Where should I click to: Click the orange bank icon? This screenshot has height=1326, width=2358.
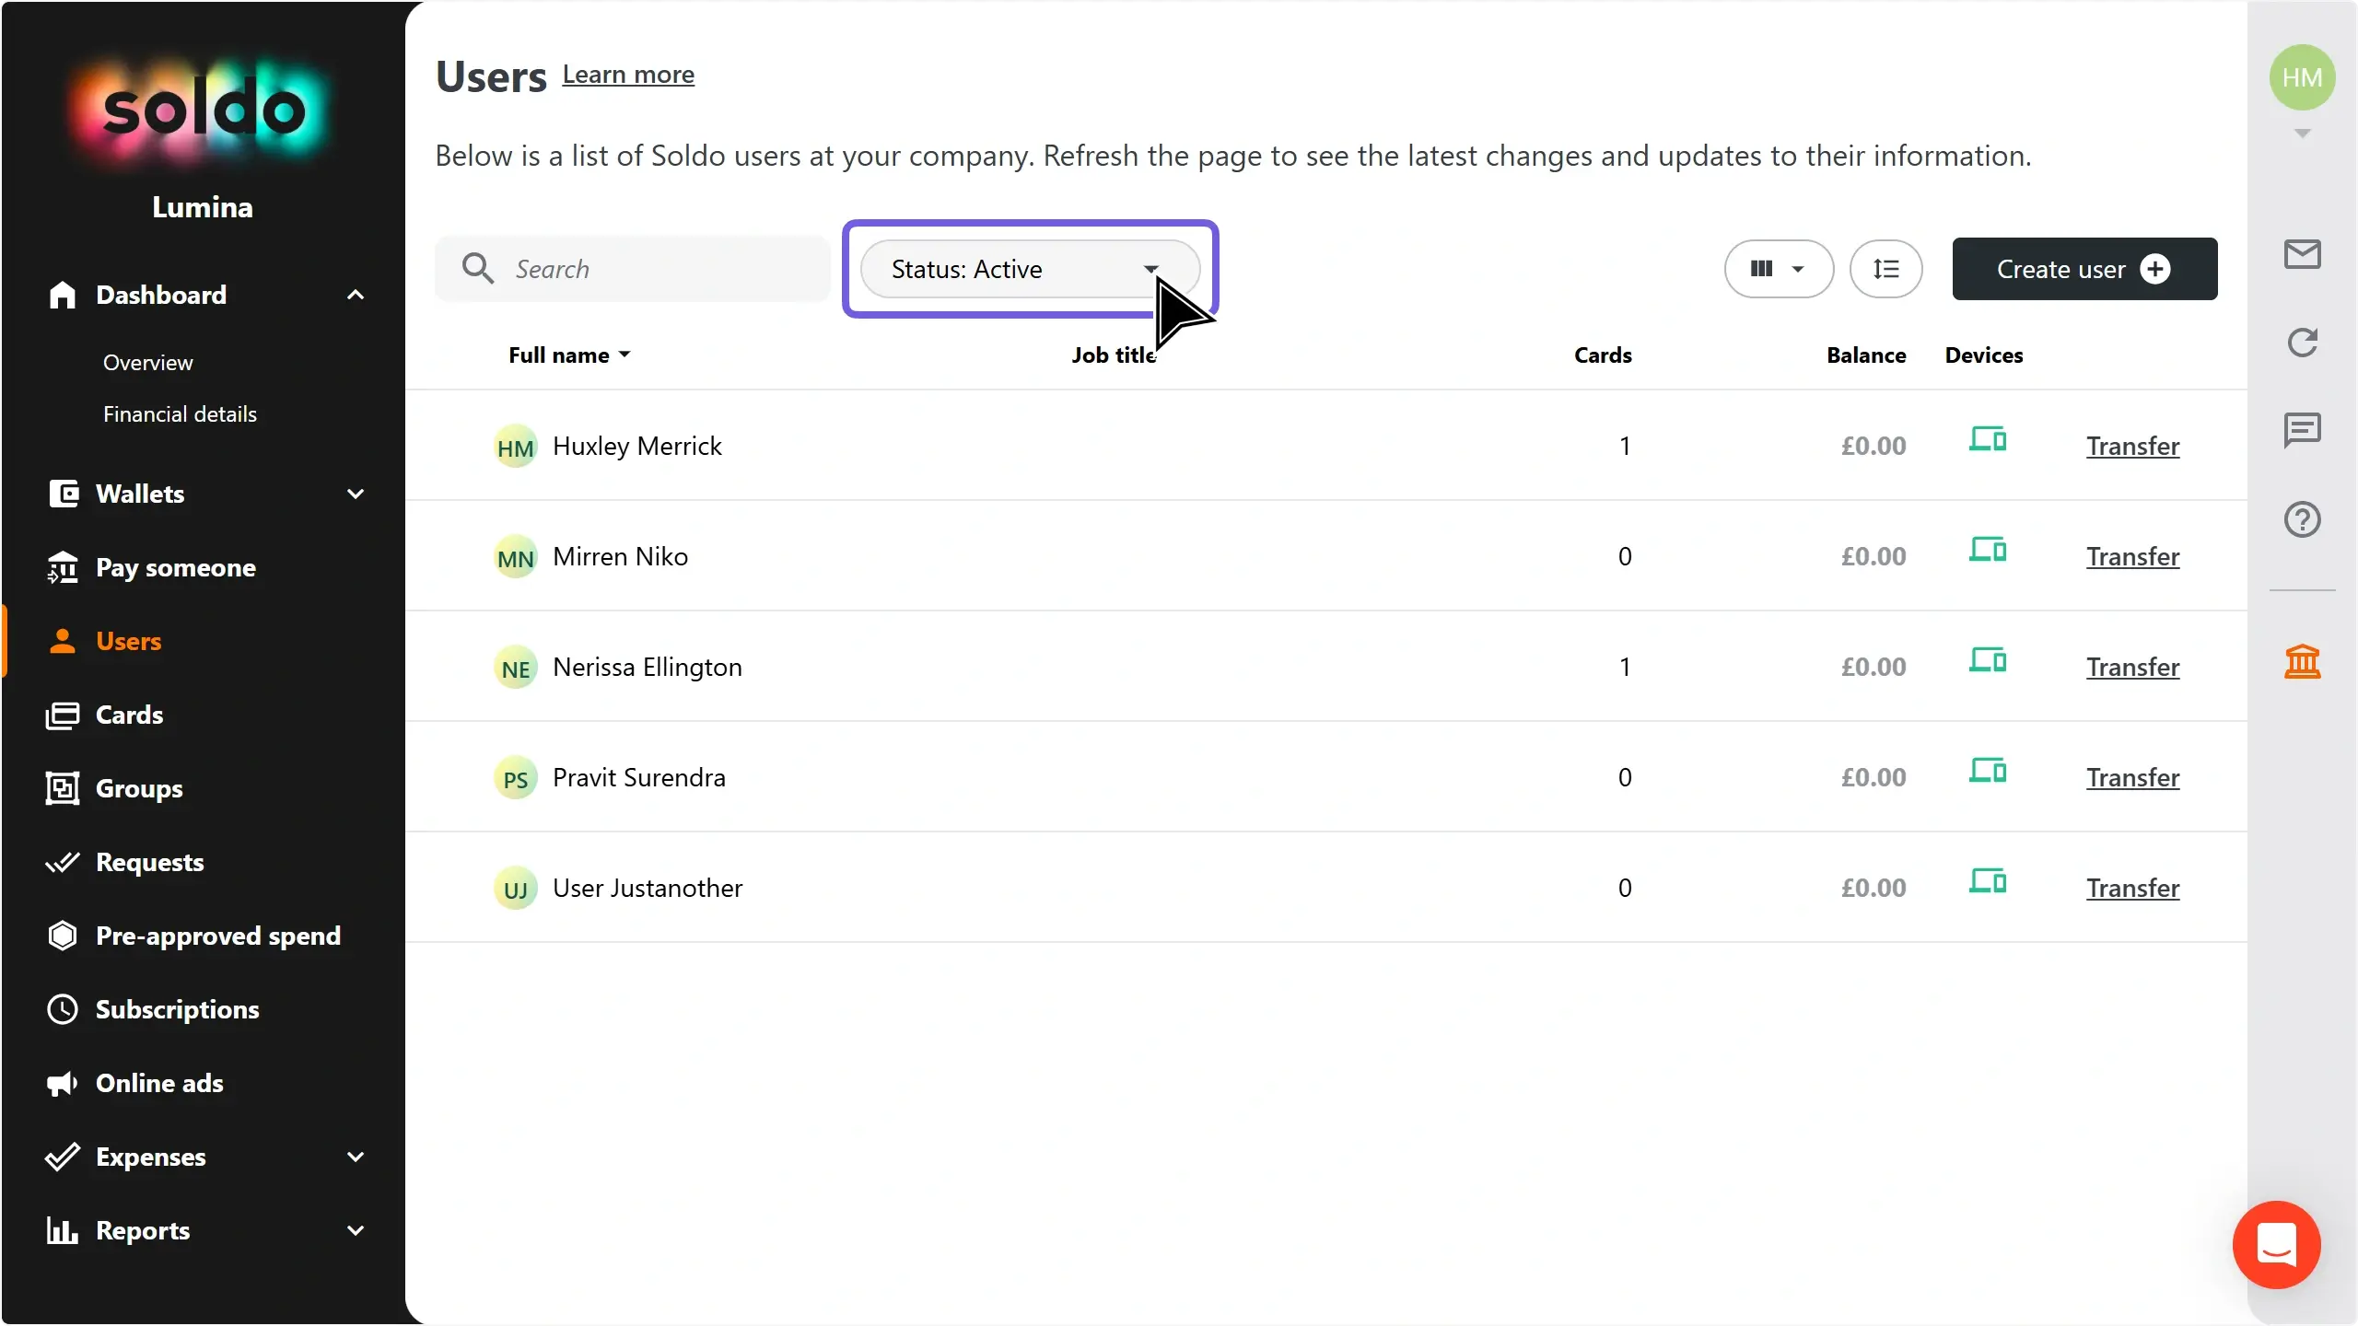pyautogui.click(x=2302, y=661)
